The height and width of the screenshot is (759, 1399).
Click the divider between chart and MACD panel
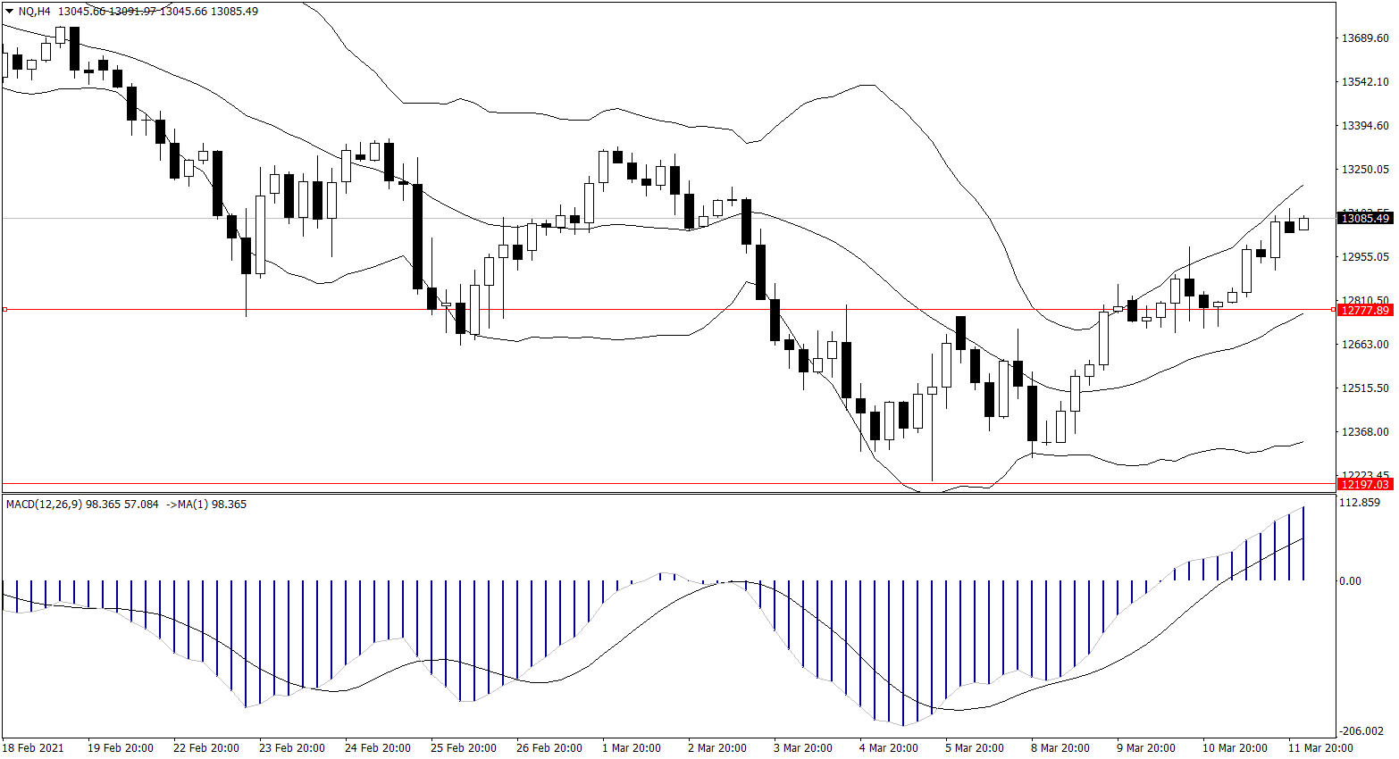coord(668,493)
